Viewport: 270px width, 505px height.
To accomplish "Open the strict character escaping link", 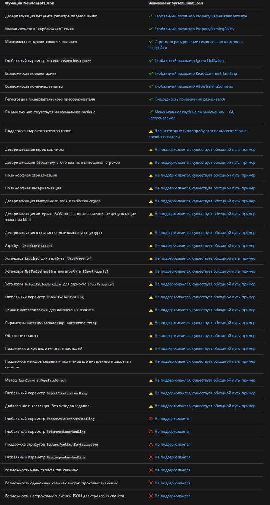I will (x=196, y=45).
